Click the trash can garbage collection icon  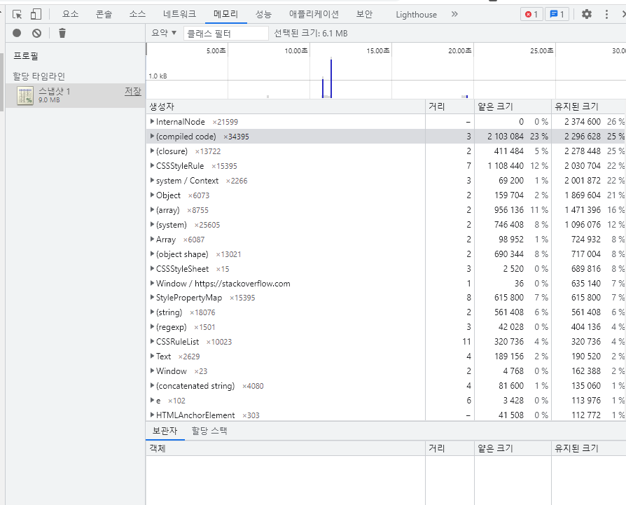(x=62, y=33)
